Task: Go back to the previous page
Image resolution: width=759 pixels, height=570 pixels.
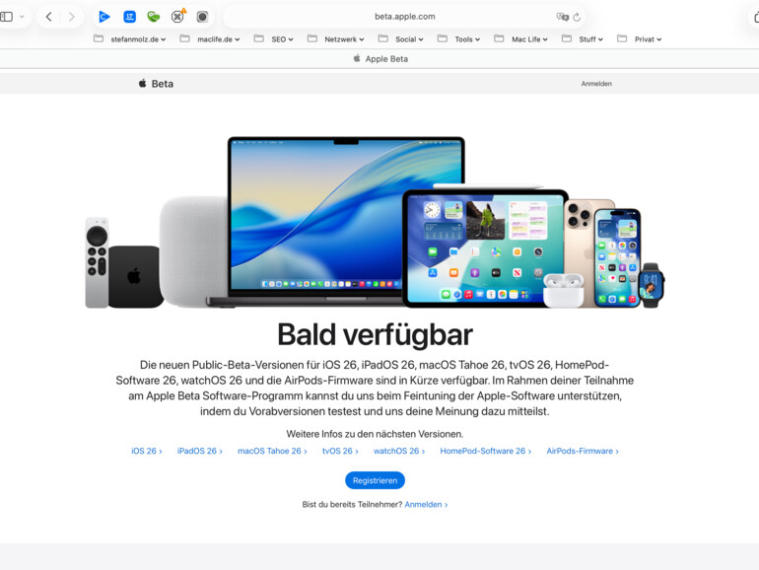Action: [49, 17]
